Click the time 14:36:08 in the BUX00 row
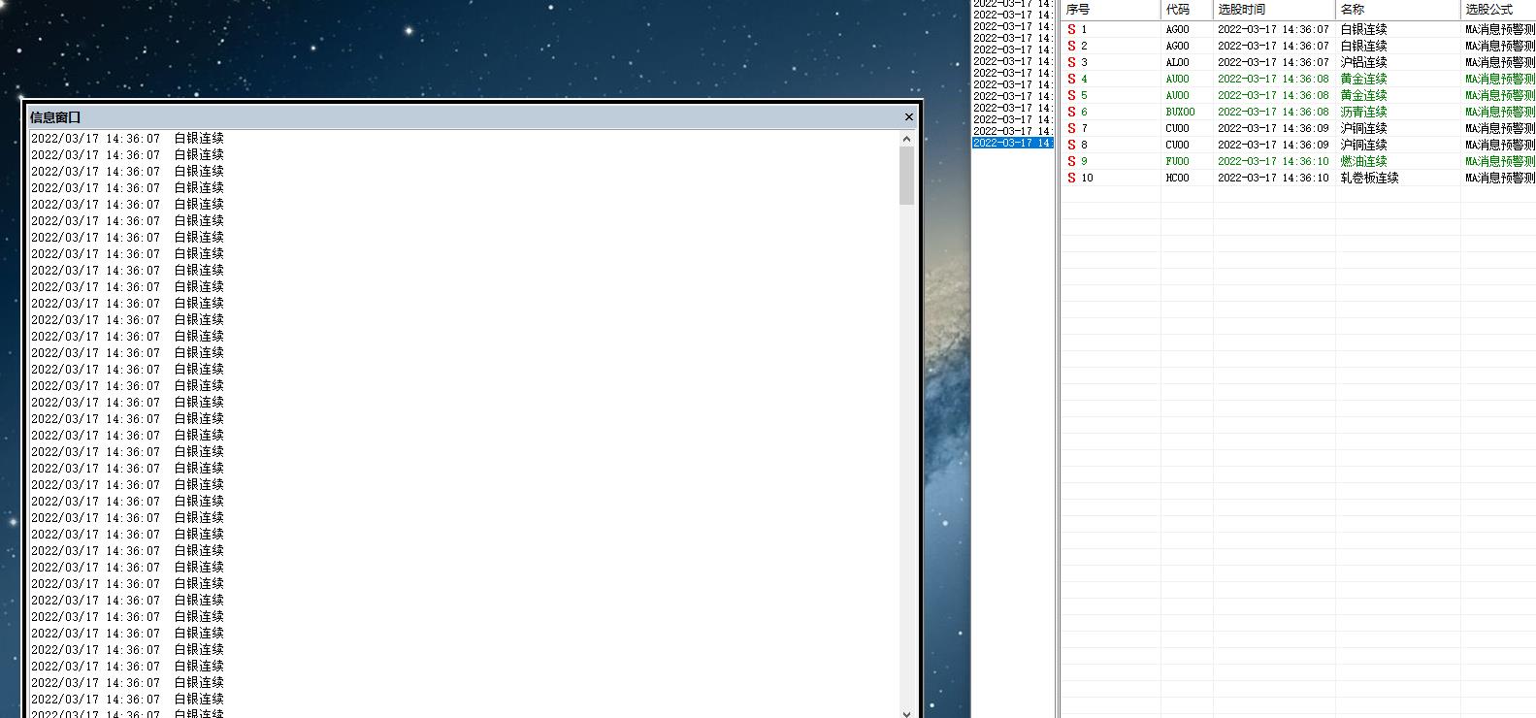Viewport: 1536px width, 718px height. pyautogui.click(x=1306, y=112)
